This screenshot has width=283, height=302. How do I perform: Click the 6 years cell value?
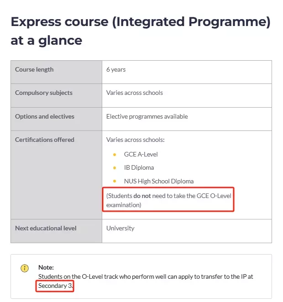(x=116, y=69)
